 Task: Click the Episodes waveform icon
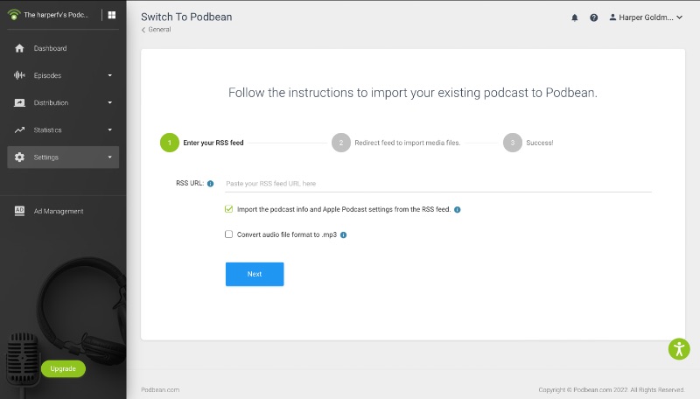[x=19, y=75]
